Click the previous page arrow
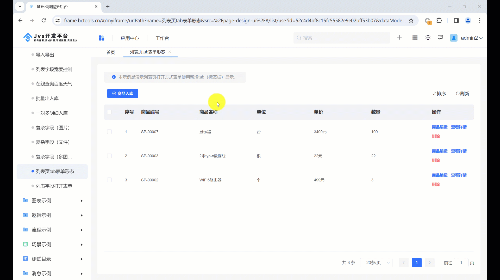The width and height of the screenshot is (500, 280). [x=404, y=263]
